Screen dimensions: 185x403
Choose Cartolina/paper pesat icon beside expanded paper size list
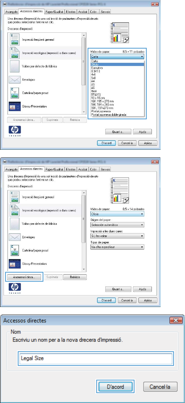tap(15, 93)
